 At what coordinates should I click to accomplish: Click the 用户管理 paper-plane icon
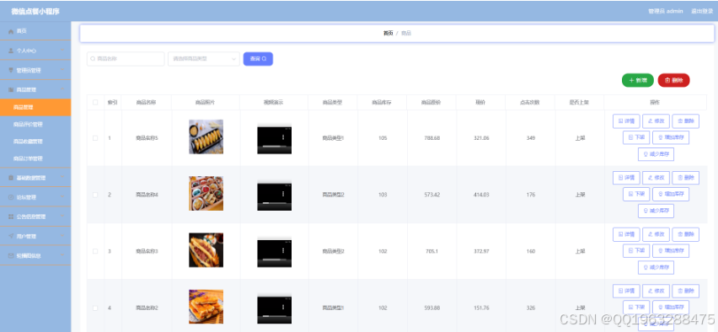tap(10, 236)
